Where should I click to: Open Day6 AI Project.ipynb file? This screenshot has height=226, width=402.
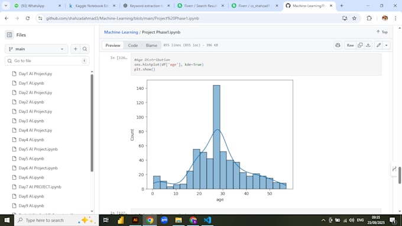point(38,168)
